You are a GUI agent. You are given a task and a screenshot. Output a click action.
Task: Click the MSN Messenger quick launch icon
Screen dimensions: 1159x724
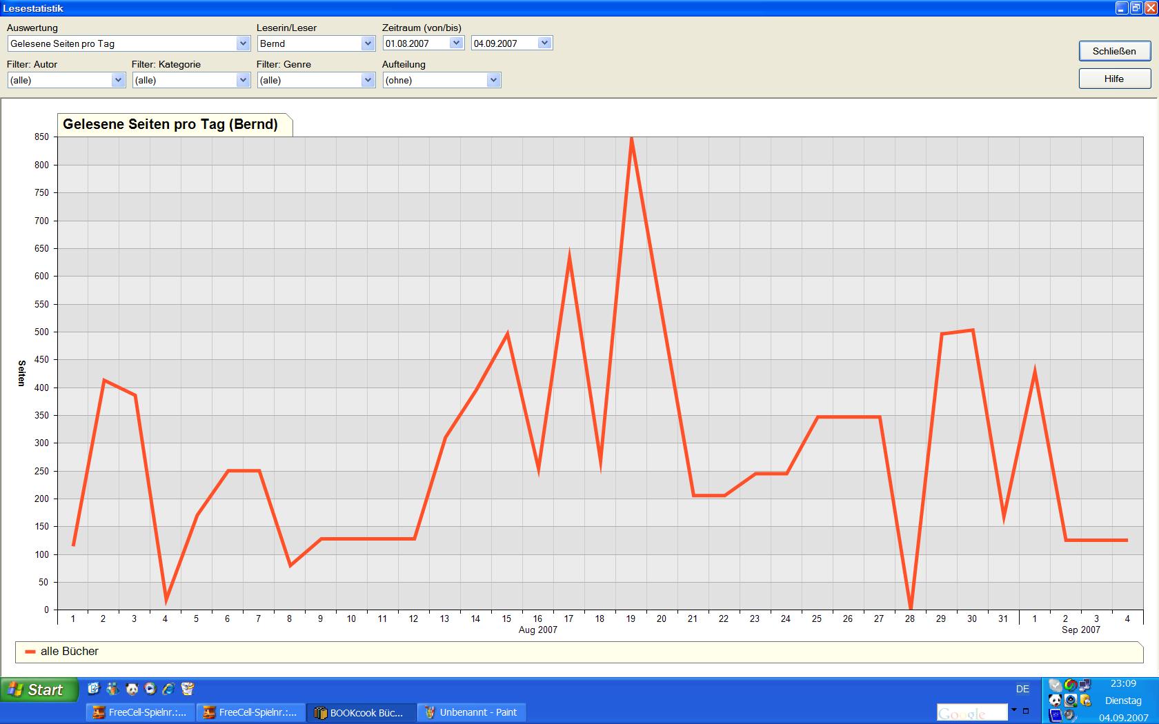click(112, 688)
